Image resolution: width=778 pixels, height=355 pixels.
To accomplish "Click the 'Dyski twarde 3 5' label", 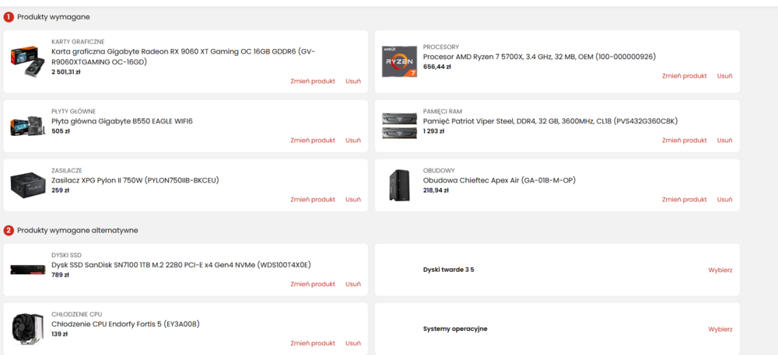I will 449,270.
